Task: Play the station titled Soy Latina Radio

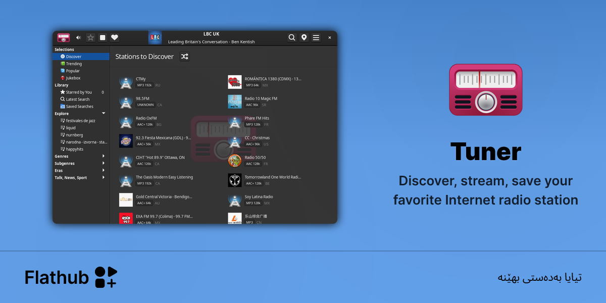Action: click(x=259, y=197)
